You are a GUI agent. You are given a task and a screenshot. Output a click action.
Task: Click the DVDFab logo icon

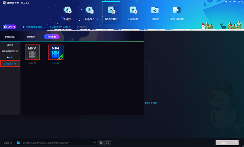(4, 3)
